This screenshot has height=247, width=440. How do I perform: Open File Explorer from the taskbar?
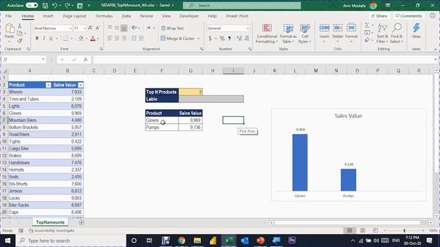[x=197, y=241]
